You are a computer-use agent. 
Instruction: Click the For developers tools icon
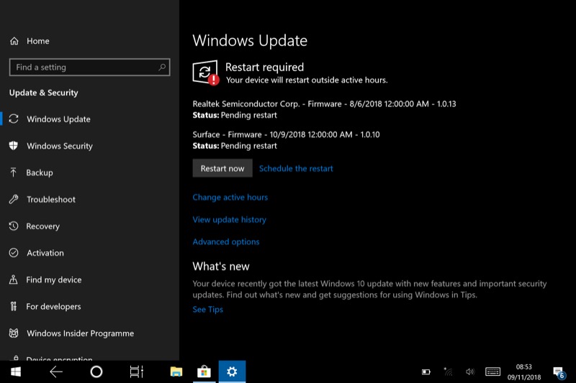[x=14, y=306]
